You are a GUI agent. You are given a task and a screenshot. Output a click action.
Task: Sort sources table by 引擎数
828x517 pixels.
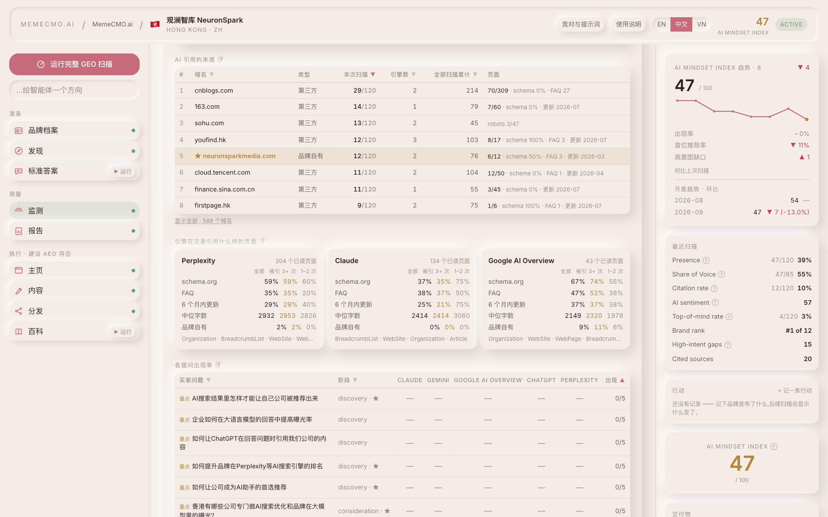click(403, 75)
